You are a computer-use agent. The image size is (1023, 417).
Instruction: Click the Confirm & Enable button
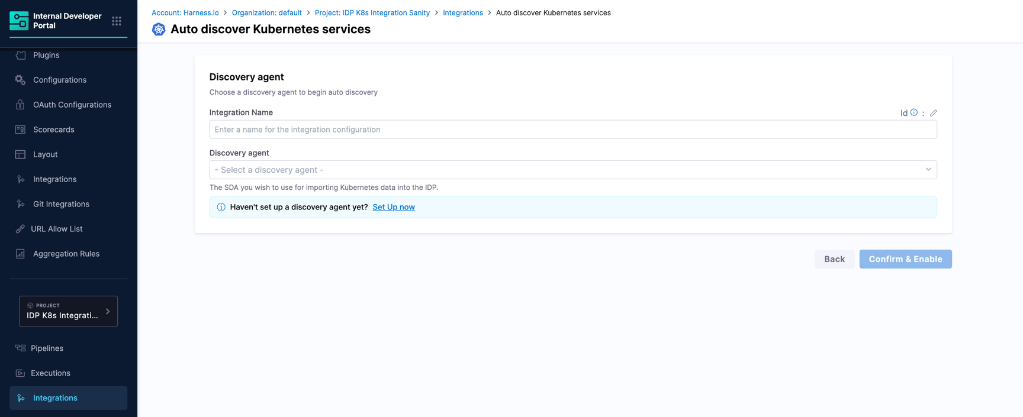click(905, 259)
